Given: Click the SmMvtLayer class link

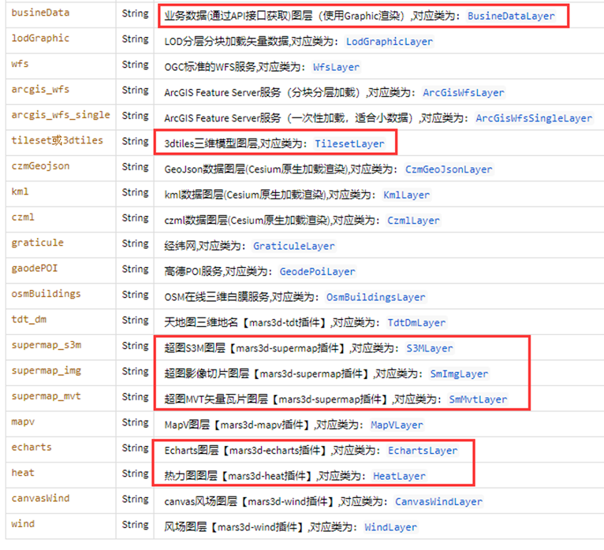Looking at the screenshot, I should (478, 399).
